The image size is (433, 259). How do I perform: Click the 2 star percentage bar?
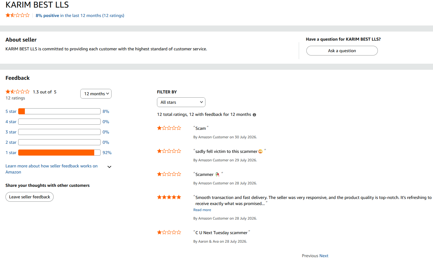coord(59,142)
